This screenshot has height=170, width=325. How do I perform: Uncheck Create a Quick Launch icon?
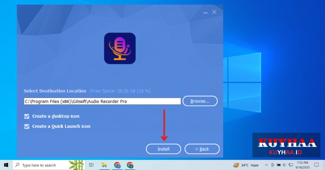(x=27, y=126)
